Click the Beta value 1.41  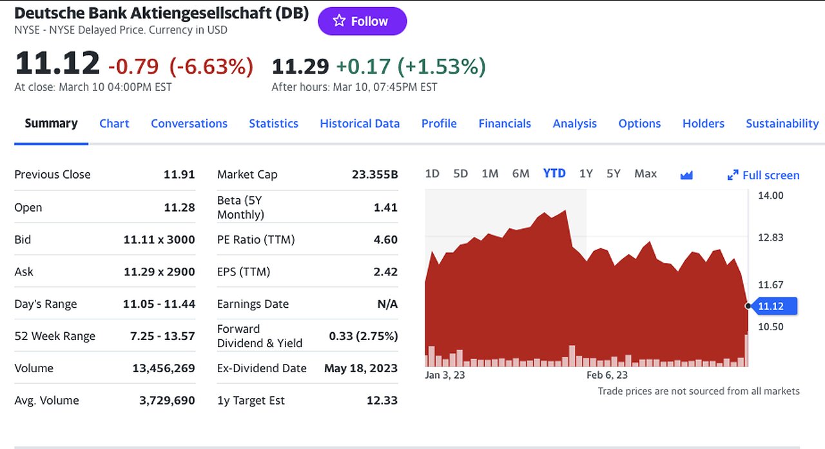[x=385, y=207]
